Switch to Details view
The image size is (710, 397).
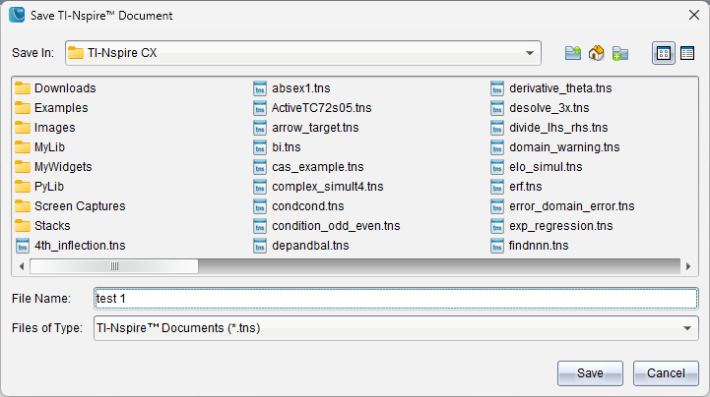[686, 53]
